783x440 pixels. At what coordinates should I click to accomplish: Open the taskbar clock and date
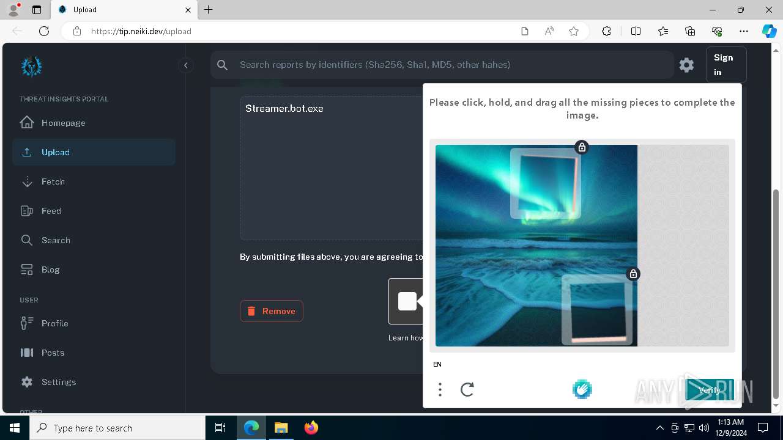pyautogui.click(x=730, y=428)
